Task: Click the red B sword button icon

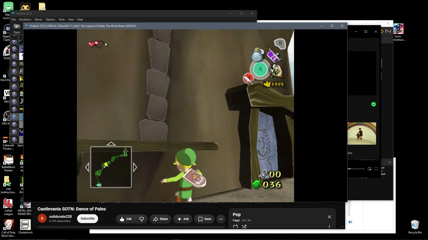Action: pyautogui.click(x=248, y=79)
